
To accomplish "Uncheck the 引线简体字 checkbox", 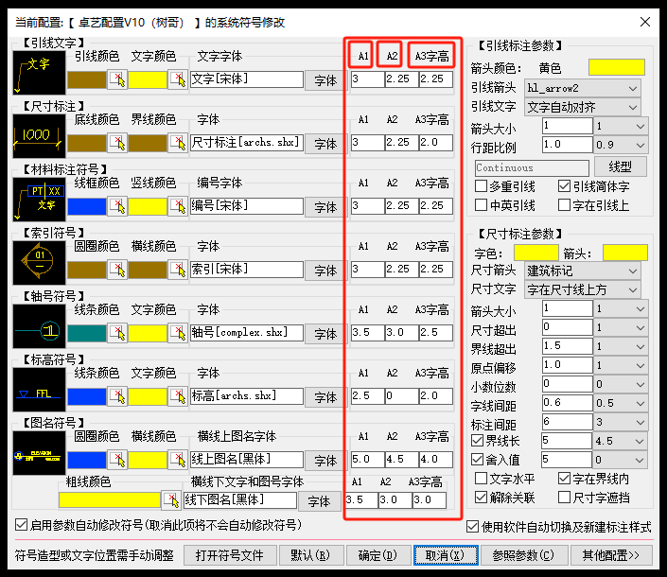I will click(x=565, y=187).
